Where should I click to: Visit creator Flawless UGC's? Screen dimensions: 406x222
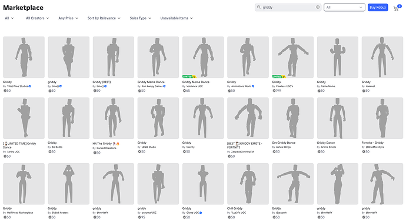coord(285,86)
